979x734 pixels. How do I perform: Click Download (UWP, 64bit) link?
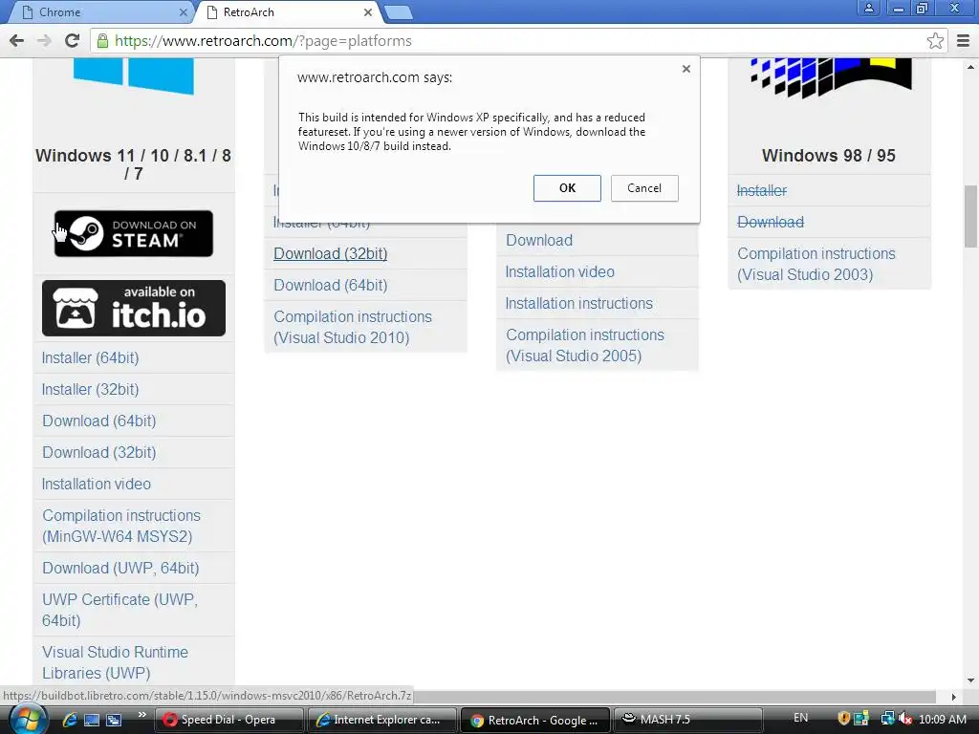(x=120, y=568)
